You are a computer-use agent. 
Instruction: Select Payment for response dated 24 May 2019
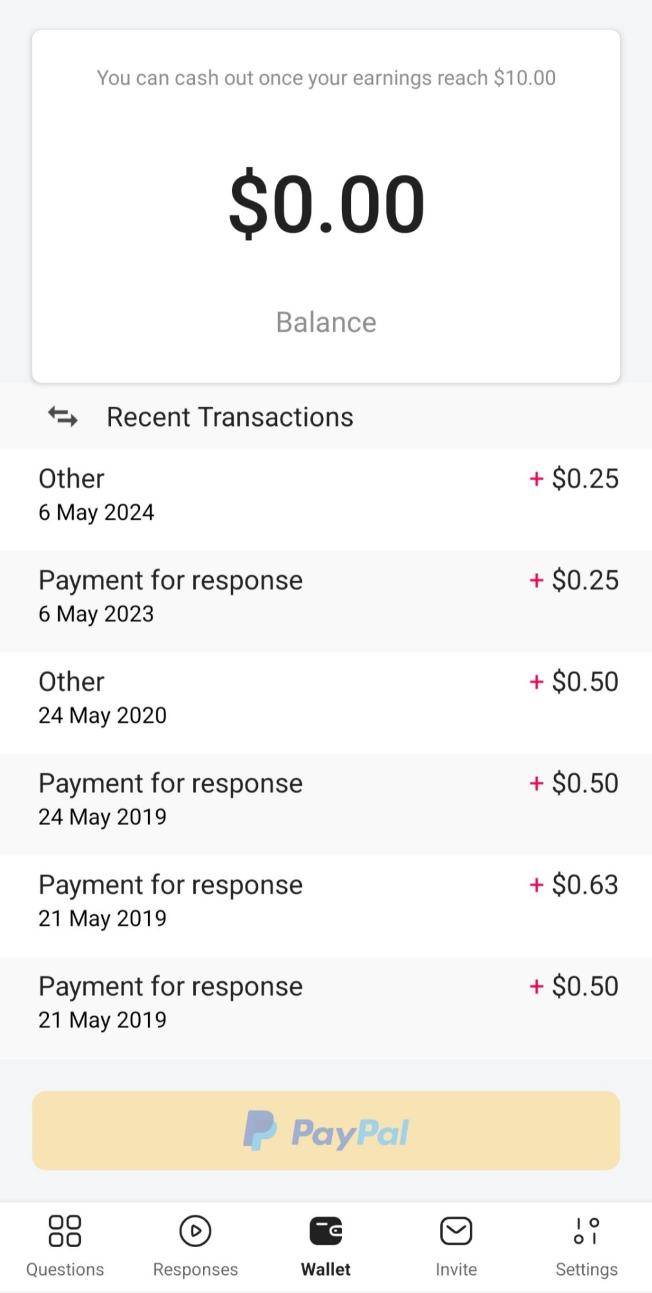pos(326,800)
